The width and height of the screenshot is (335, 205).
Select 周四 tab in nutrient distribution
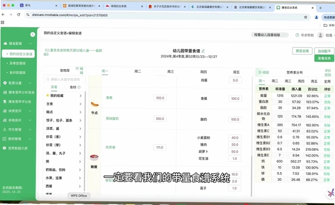[x=301, y=81]
